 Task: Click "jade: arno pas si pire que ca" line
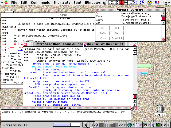(56, 96)
